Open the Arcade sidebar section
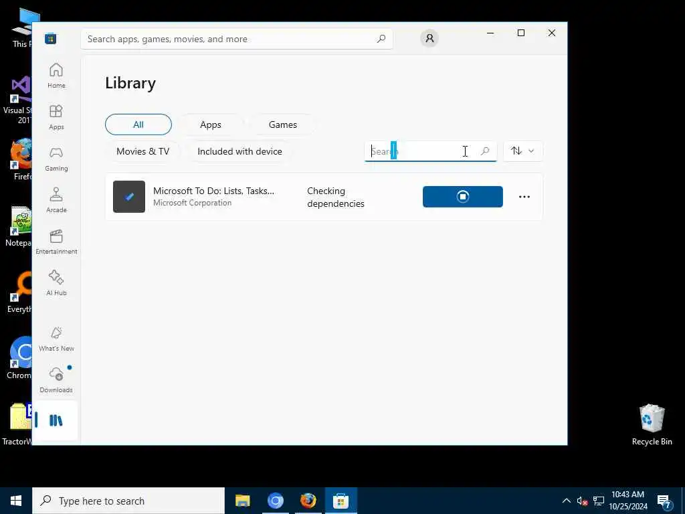685x514 pixels. click(56, 200)
